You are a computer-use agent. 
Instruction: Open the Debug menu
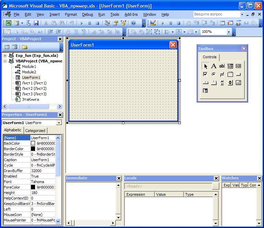point(87,14)
